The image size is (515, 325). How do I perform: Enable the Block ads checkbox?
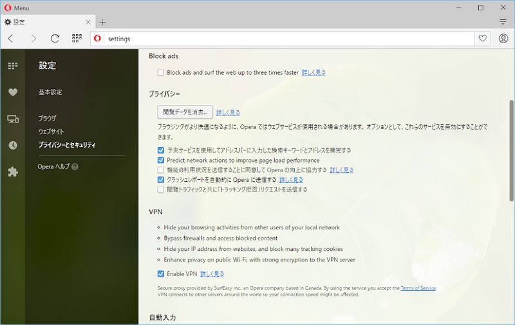pyautogui.click(x=161, y=73)
